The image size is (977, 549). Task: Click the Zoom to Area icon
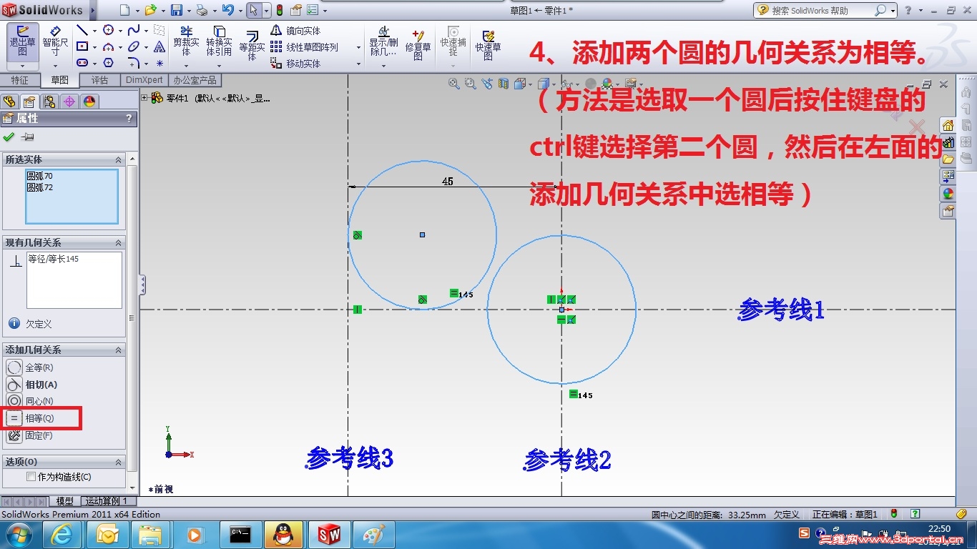click(471, 84)
